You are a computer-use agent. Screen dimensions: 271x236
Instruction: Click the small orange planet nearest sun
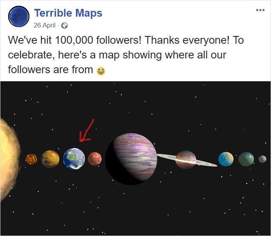(x=31, y=159)
